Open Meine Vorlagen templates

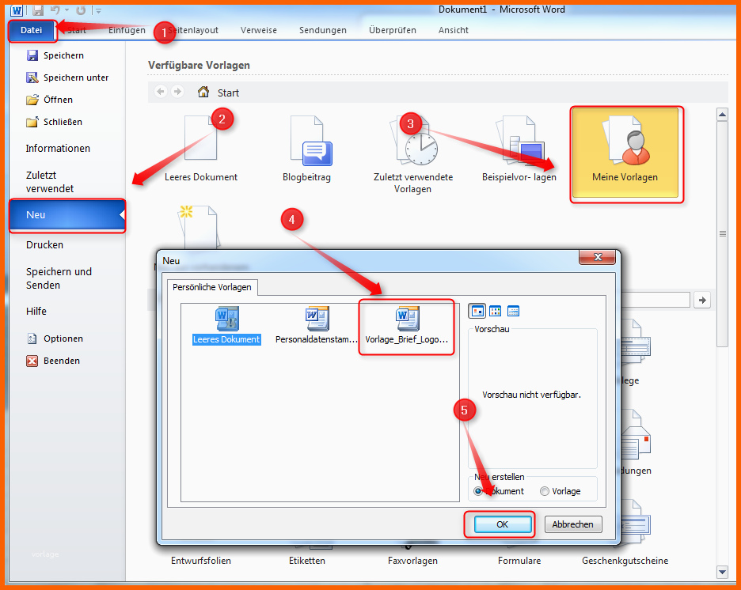[x=625, y=155]
